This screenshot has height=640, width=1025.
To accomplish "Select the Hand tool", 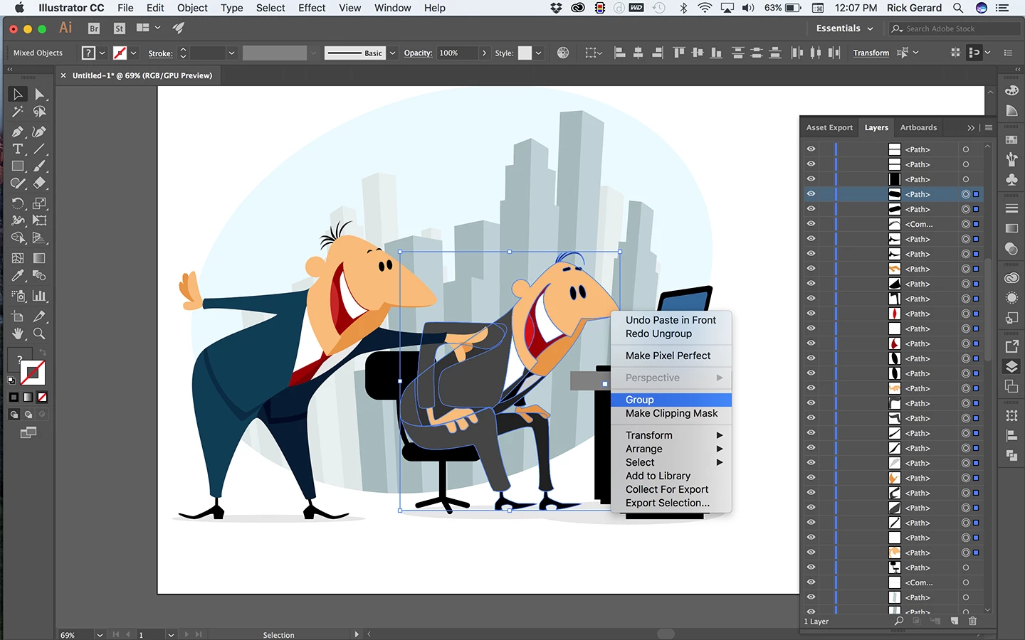I will [18, 334].
